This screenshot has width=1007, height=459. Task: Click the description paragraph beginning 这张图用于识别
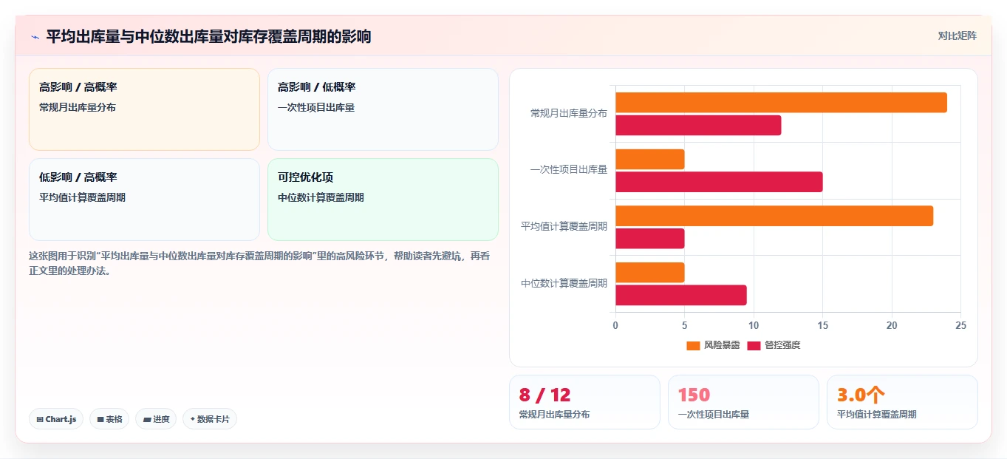point(259,263)
